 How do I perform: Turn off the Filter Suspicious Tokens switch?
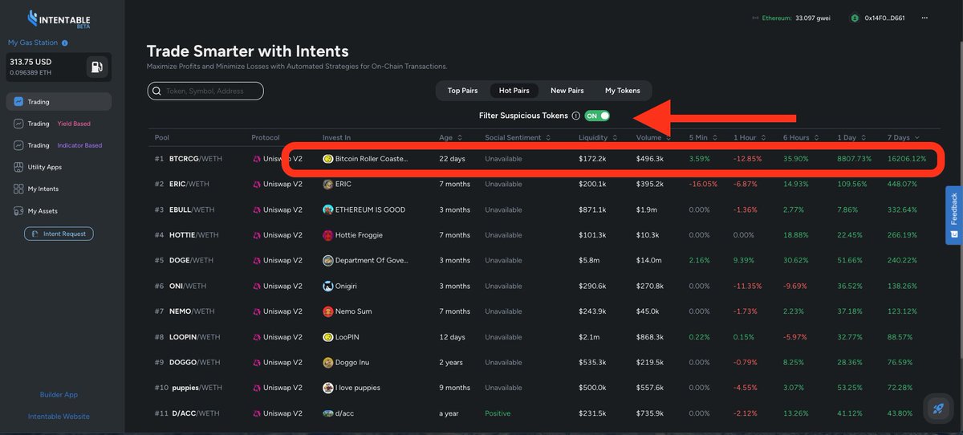[x=597, y=116]
